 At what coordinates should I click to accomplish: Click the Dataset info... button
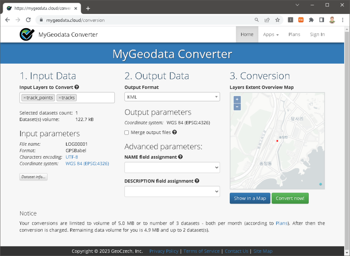coord(34,177)
